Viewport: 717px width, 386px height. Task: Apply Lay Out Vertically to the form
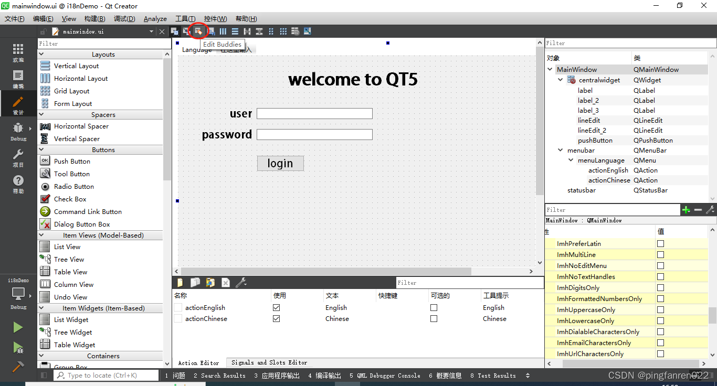coord(235,31)
